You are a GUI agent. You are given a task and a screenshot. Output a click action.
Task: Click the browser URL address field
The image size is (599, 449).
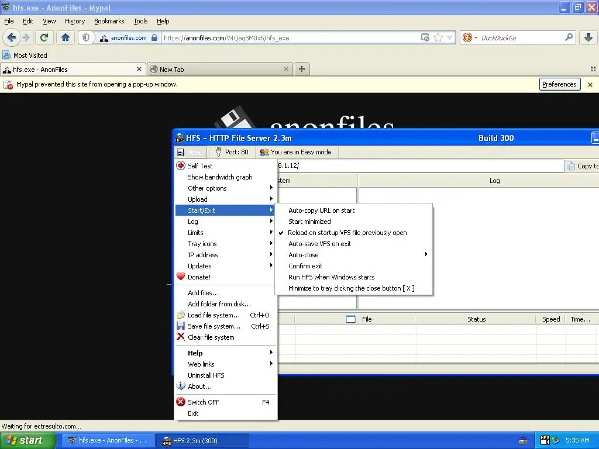coord(290,37)
